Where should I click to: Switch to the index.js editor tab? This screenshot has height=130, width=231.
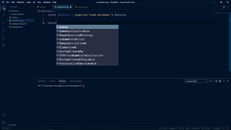(x=43, y=7)
